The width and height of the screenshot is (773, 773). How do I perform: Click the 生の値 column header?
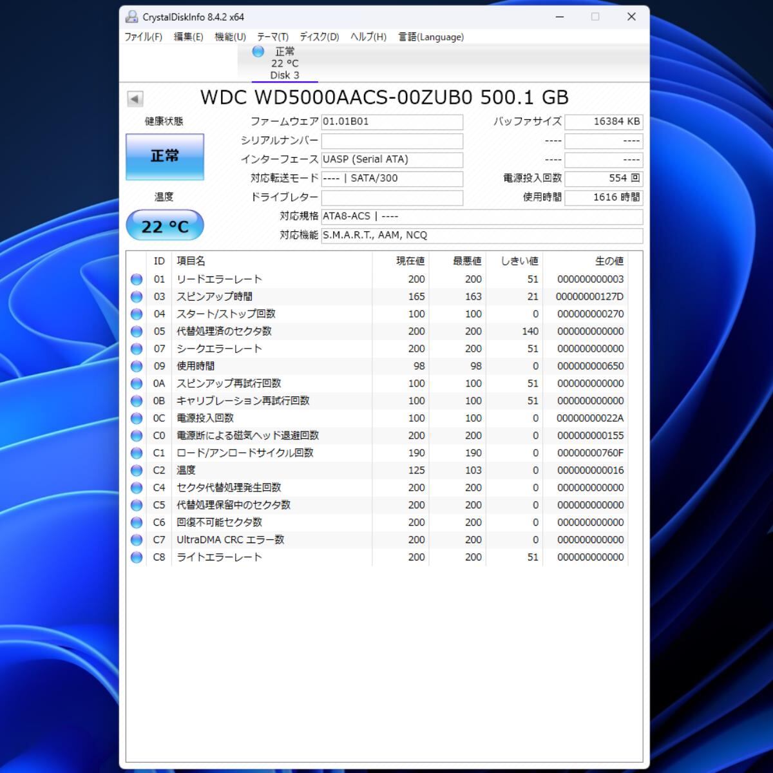[608, 261]
